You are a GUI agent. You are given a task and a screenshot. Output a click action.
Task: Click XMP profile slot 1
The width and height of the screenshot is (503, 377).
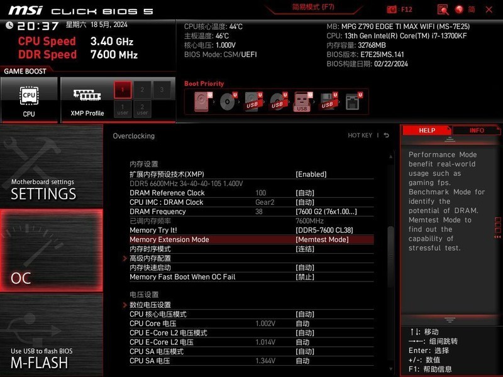click(x=121, y=90)
